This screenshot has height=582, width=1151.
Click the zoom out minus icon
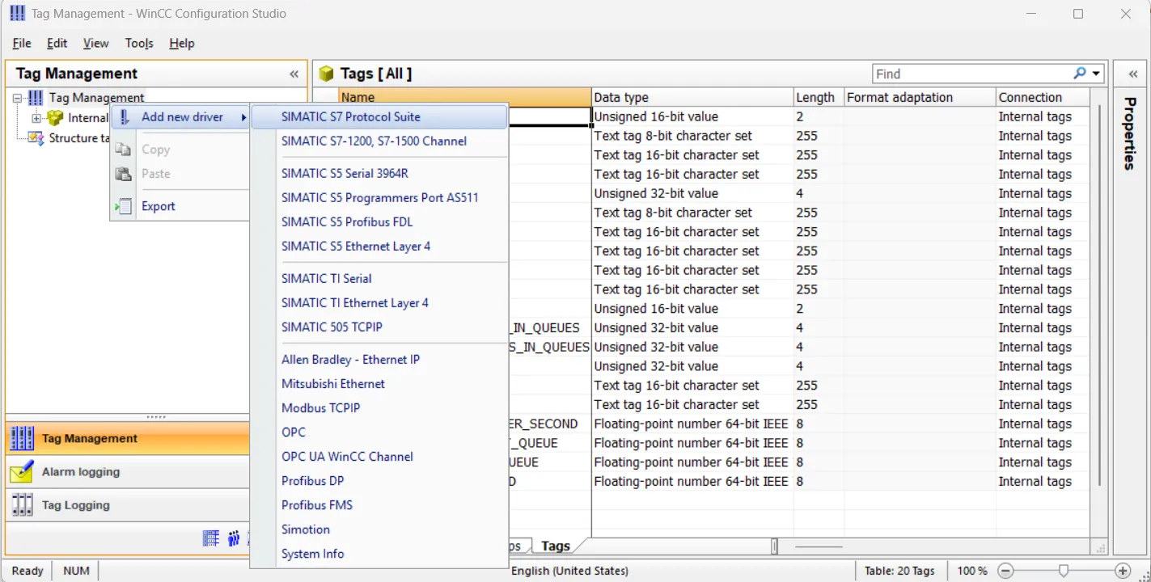[1005, 571]
